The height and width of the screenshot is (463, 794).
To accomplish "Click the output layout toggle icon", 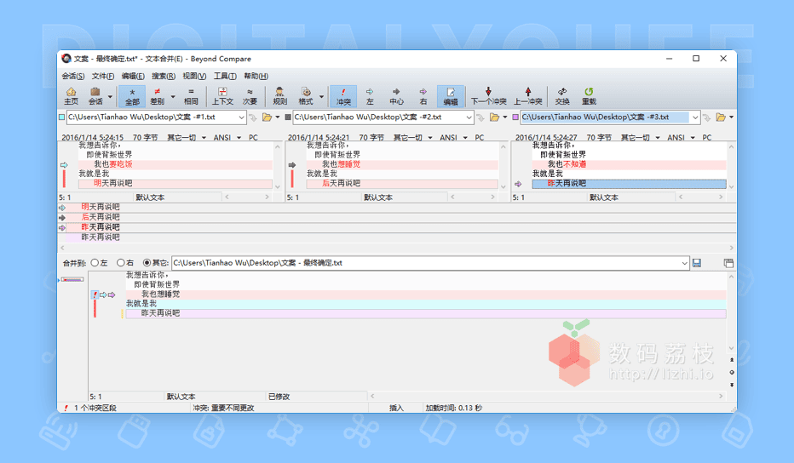I will [x=728, y=263].
